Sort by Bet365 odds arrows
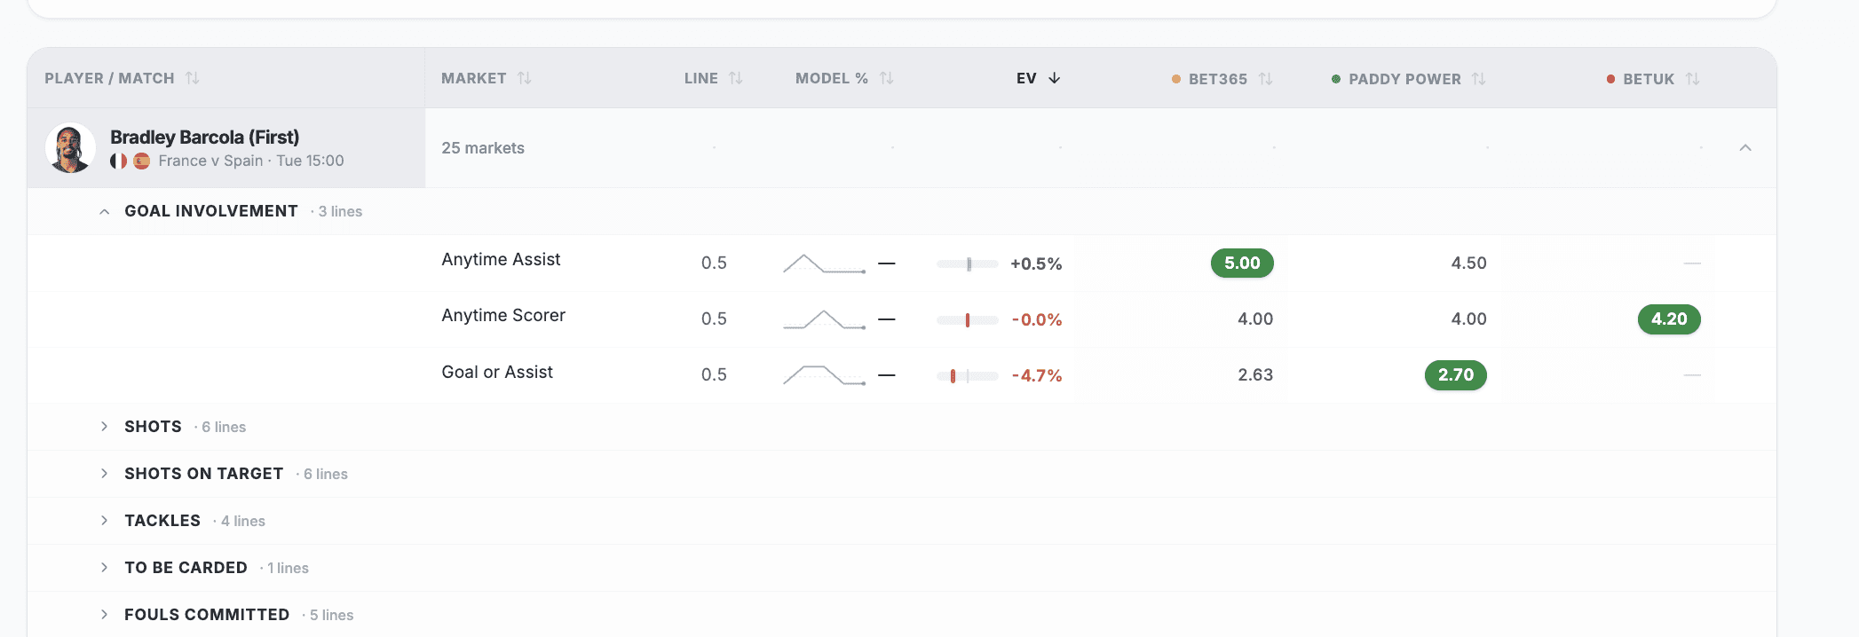Viewport: 1859px width, 637px height. point(1265,79)
